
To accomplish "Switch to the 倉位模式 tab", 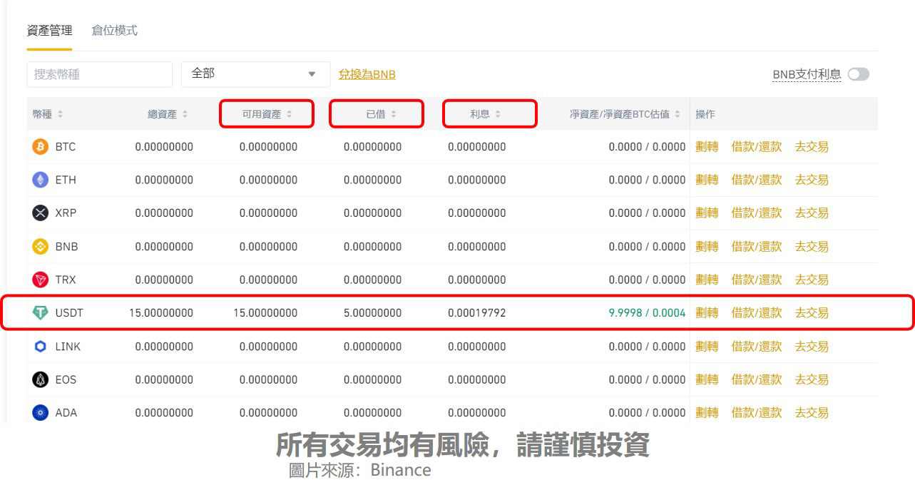I will tap(114, 31).
